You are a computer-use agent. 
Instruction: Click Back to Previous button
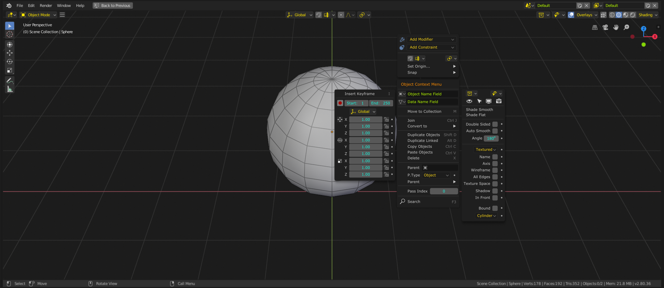[x=113, y=6]
